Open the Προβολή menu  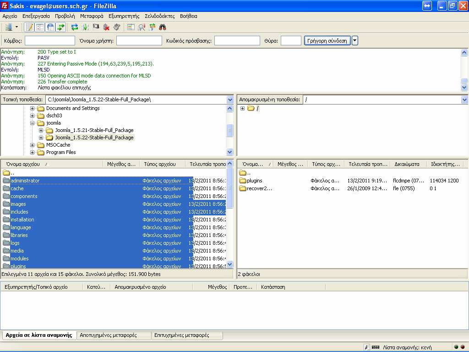click(x=65, y=16)
